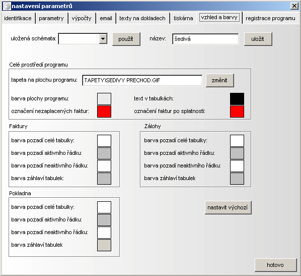The height and width of the screenshot is (276, 301).
Task: Click the uložit button
Action: [258, 39]
